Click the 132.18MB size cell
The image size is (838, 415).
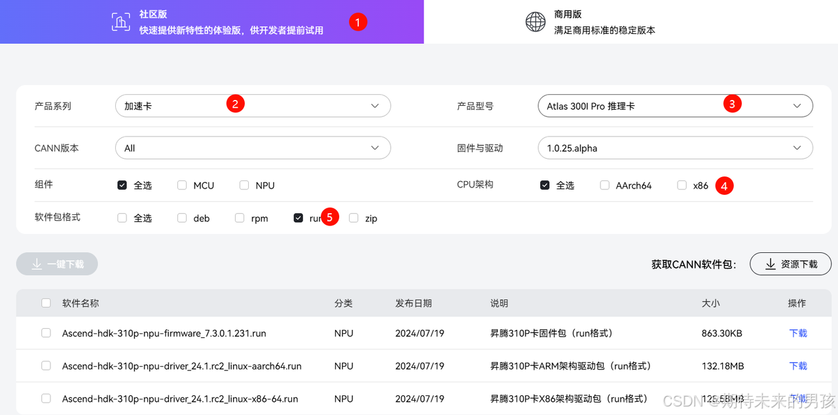point(723,366)
